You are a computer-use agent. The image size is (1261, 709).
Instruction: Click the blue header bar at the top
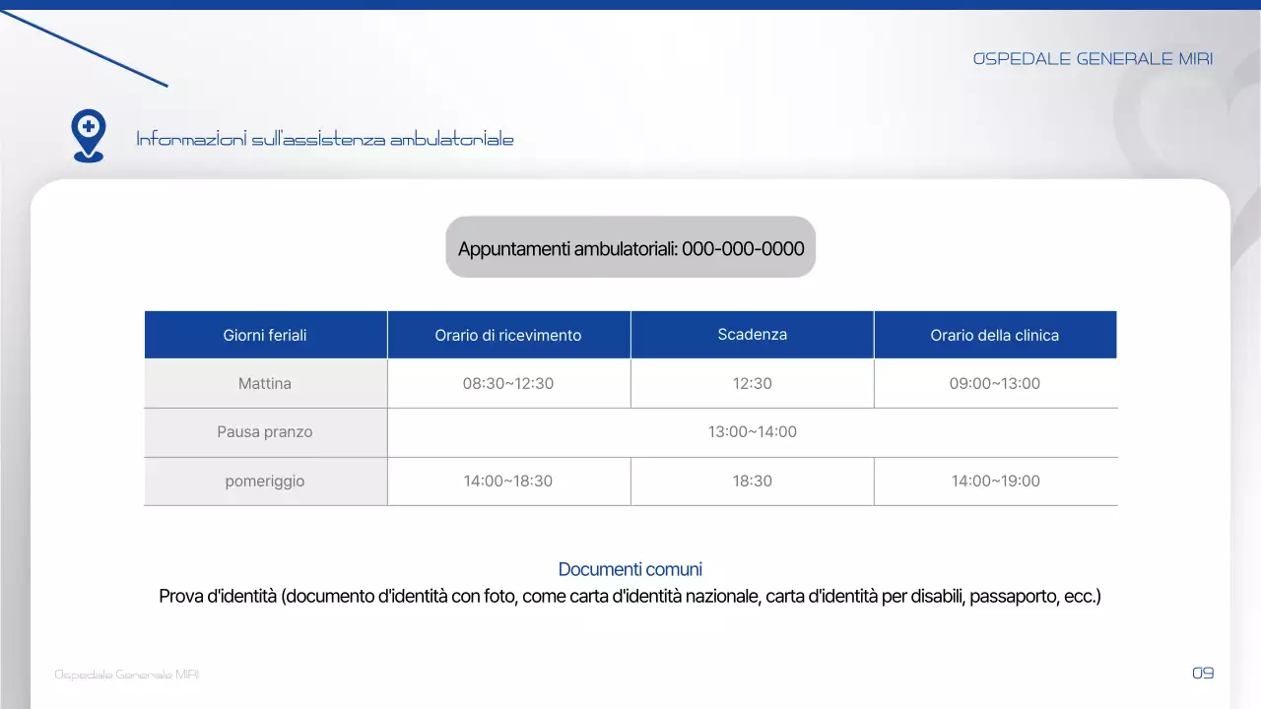[630, 5]
